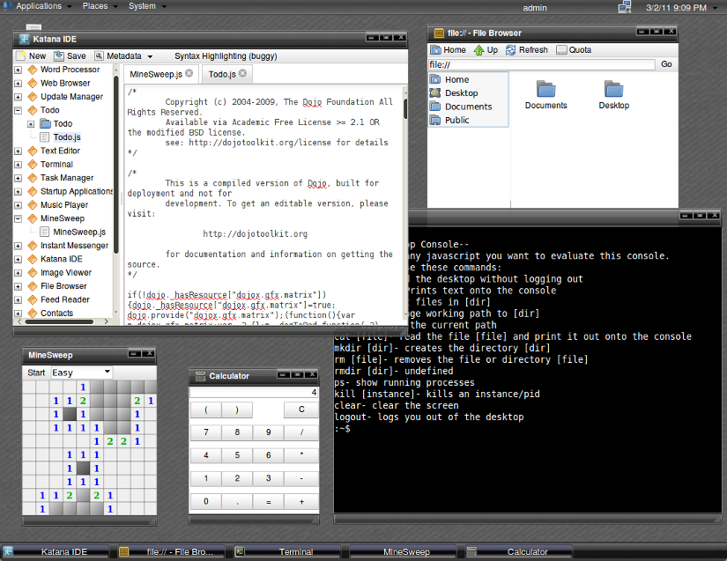Viewport: 727px width, 561px height.
Task: Click the Refresh icon in File Browser
Action: coord(510,50)
